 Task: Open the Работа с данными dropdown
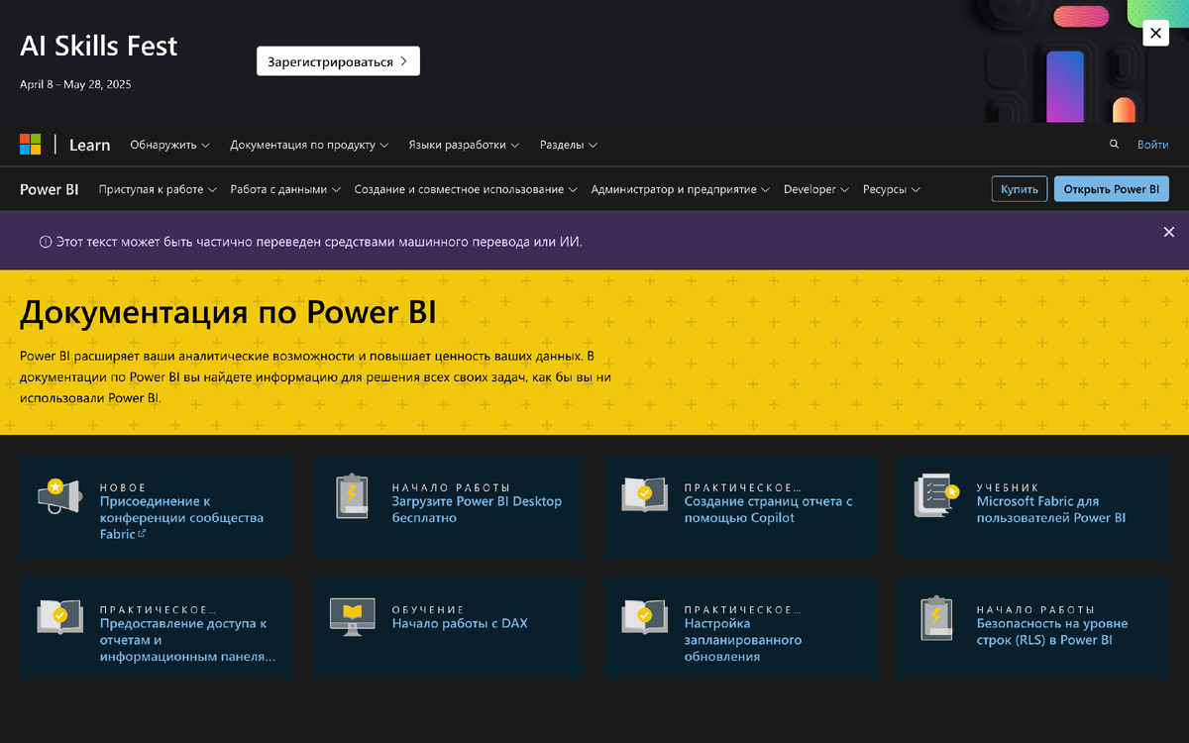[x=285, y=189]
